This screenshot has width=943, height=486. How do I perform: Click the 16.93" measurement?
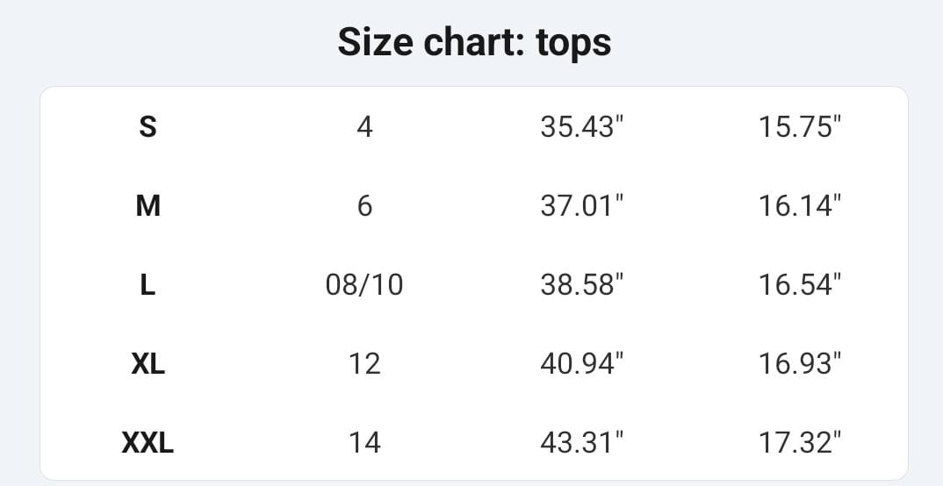click(800, 364)
